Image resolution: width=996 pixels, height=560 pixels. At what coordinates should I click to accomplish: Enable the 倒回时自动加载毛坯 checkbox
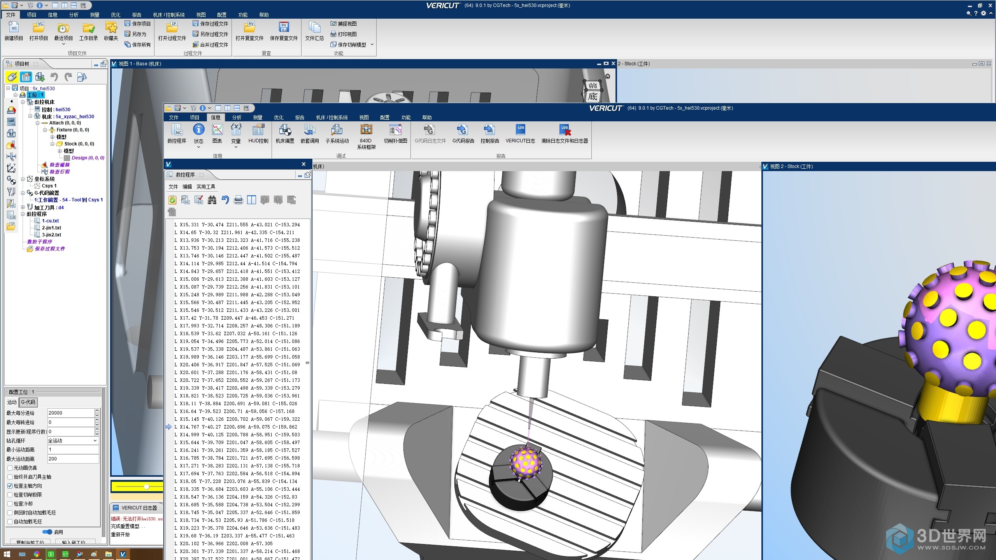10,513
